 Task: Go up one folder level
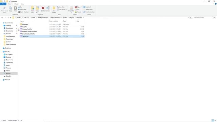pyautogui.click(x=11, y=18)
